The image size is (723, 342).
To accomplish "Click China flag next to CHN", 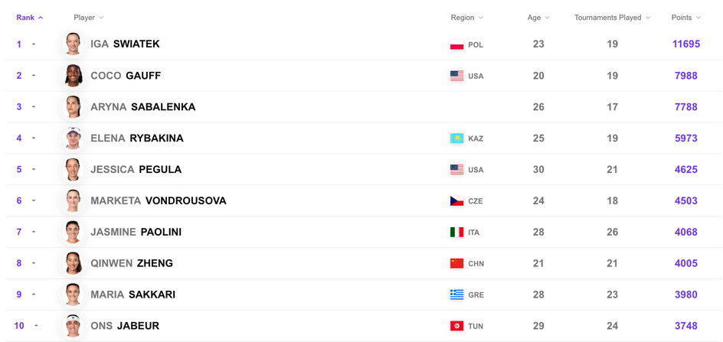I will [x=456, y=264].
